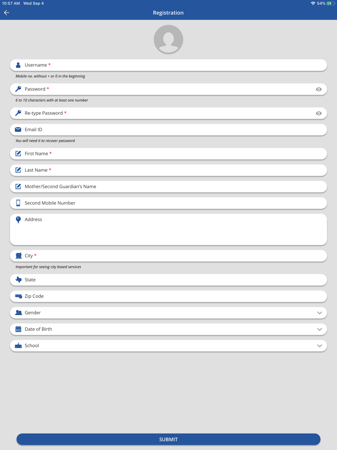Click the calendar icon beside Date of Birth
Image resolution: width=337 pixels, height=450 pixels.
click(x=18, y=329)
